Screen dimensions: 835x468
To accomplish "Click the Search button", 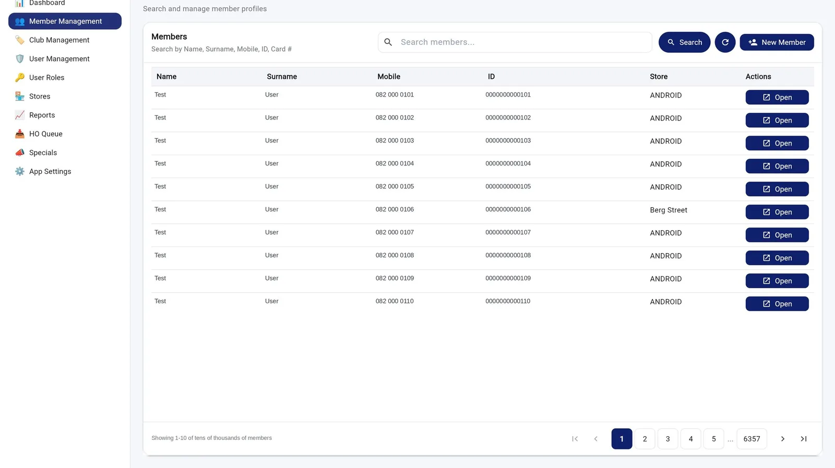I will click(x=684, y=42).
